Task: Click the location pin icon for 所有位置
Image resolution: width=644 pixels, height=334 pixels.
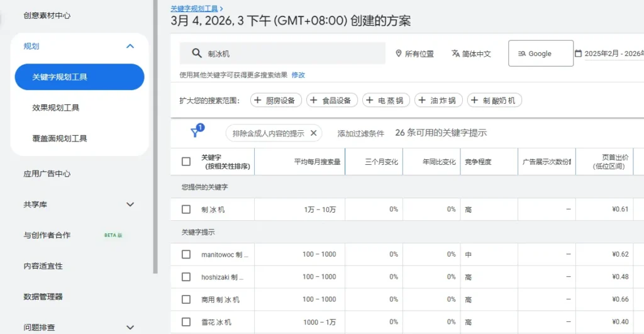Action: point(398,53)
